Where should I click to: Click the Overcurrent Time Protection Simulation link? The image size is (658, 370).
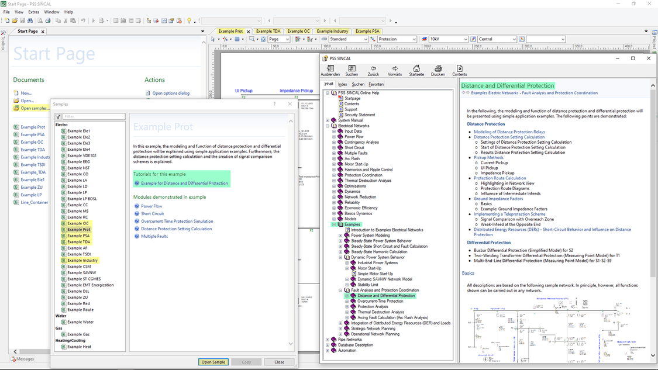pyautogui.click(x=177, y=222)
